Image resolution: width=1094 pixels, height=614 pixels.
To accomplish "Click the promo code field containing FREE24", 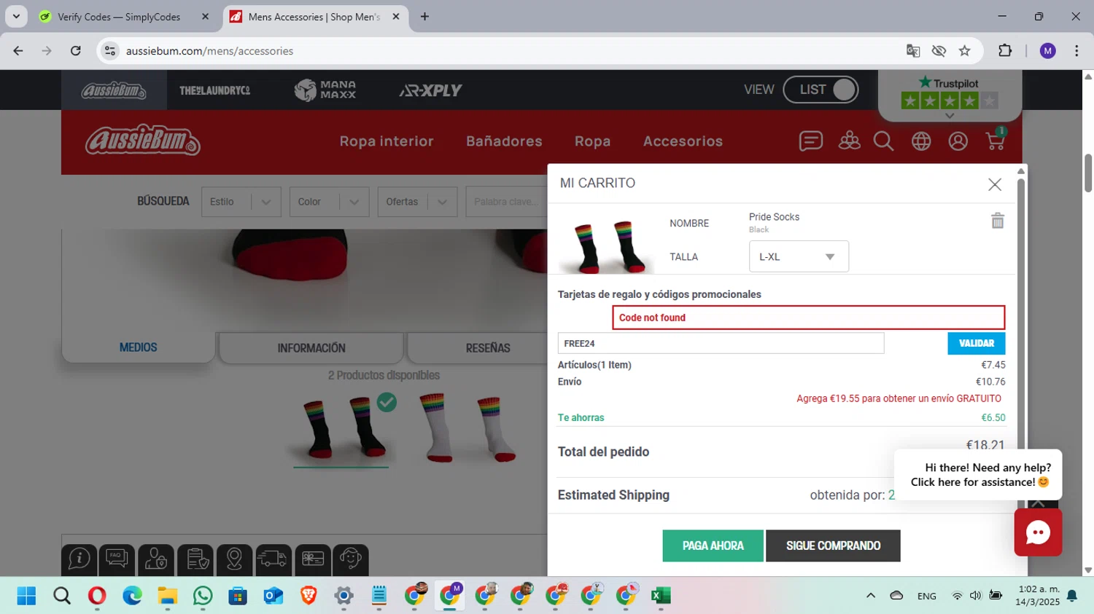I will (x=721, y=343).
